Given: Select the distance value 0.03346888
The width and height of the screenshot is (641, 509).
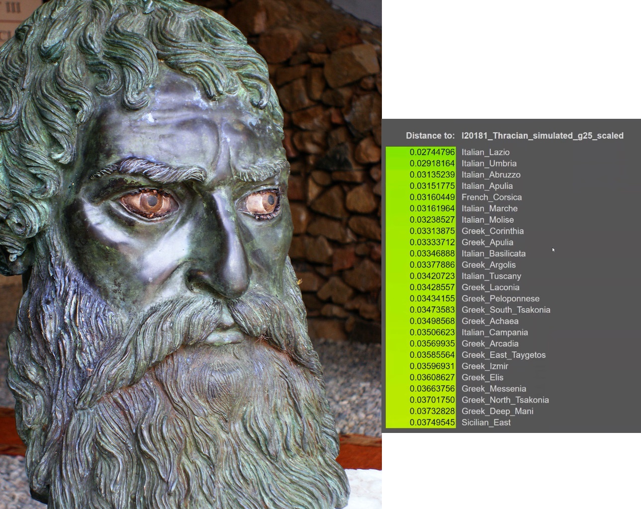Looking at the screenshot, I should point(432,254).
